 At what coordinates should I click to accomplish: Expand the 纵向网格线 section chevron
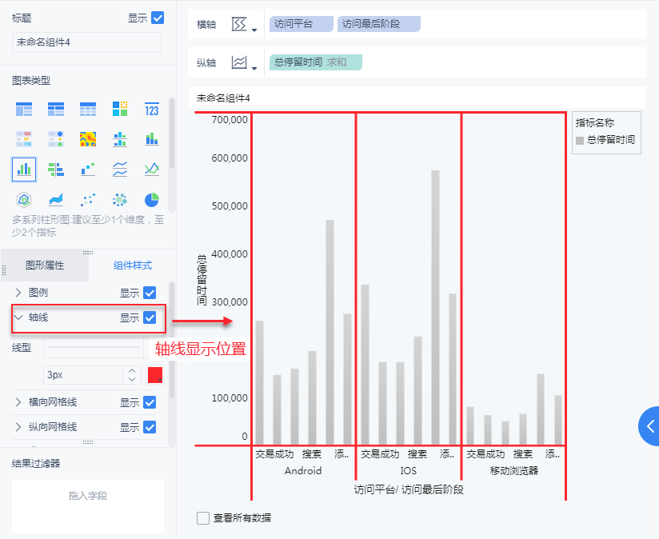(x=18, y=427)
